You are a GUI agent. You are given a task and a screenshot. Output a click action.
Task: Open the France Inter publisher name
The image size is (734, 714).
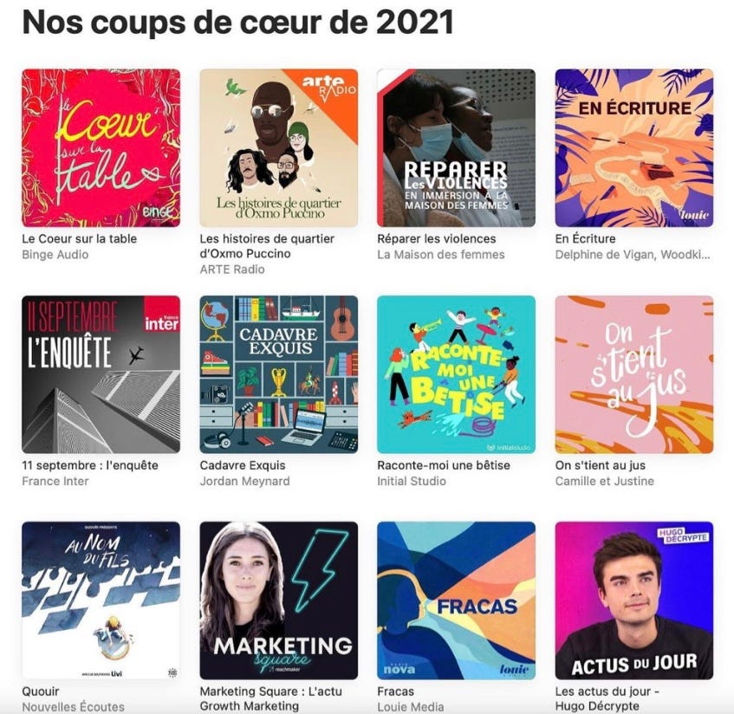pos(55,481)
